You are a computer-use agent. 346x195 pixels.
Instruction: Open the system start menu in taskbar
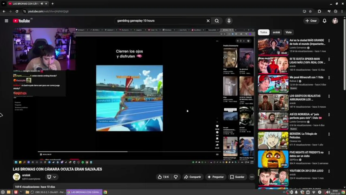(x=3, y=192)
